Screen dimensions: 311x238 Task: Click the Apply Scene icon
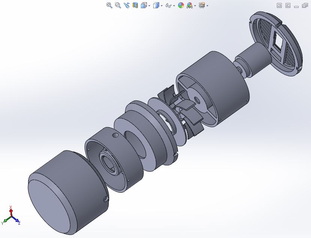click(x=190, y=5)
